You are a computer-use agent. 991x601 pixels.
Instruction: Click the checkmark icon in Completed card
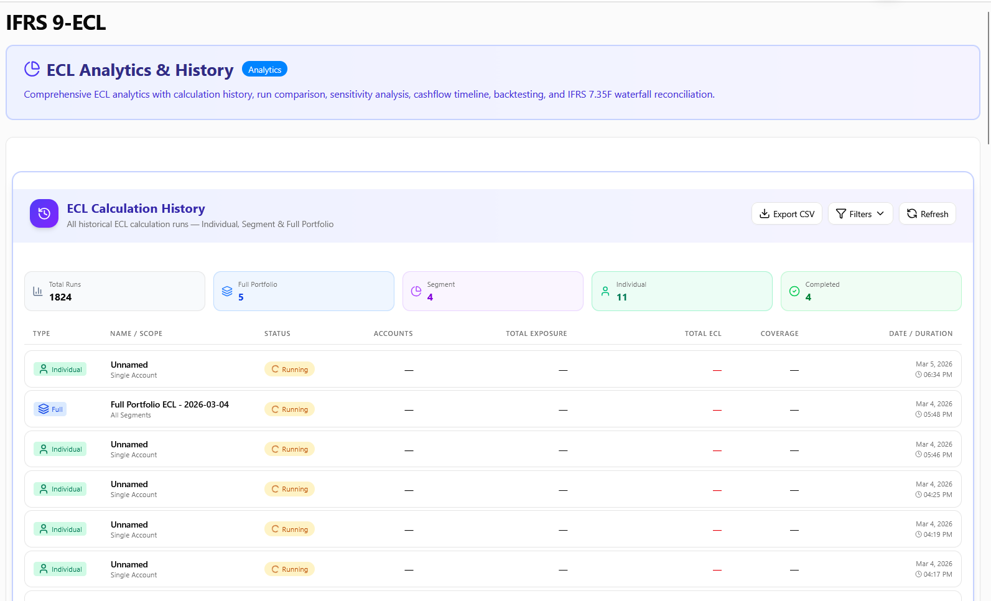point(794,291)
